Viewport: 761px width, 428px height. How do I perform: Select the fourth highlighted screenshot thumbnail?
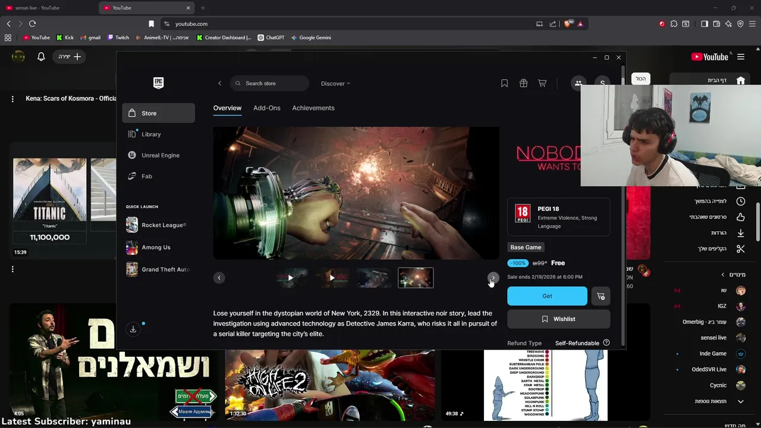click(416, 278)
